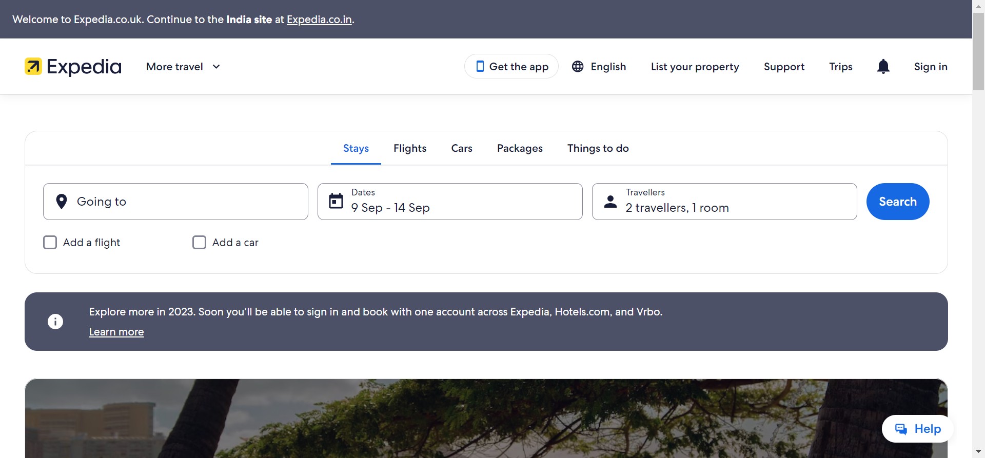Viewport: 985px width, 458px height.
Task: Click the phone icon in Get the app
Action: tap(480, 67)
